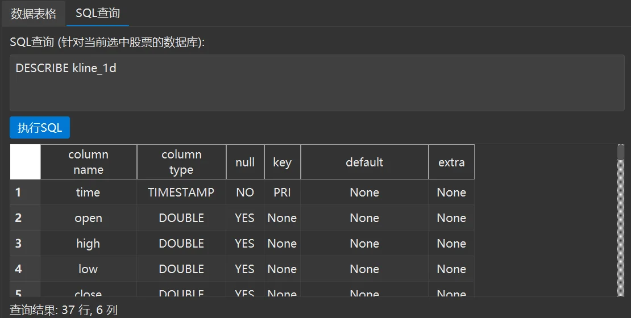The width and height of the screenshot is (631, 318).
Task: Click the DESCRIBE kline_1d query text box
Action: (x=317, y=83)
